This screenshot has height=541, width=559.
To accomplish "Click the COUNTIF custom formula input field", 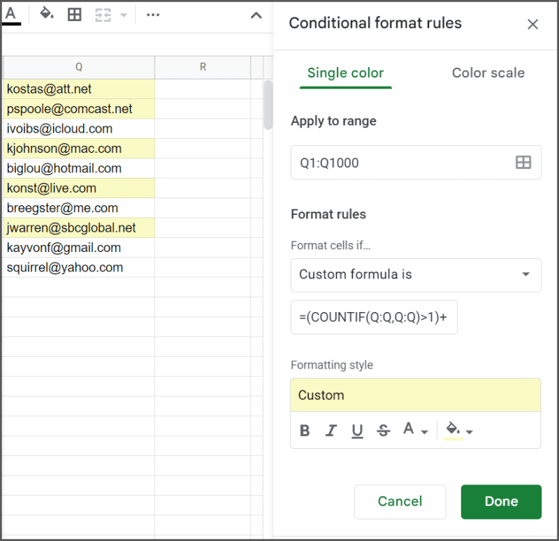I will (374, 317).
